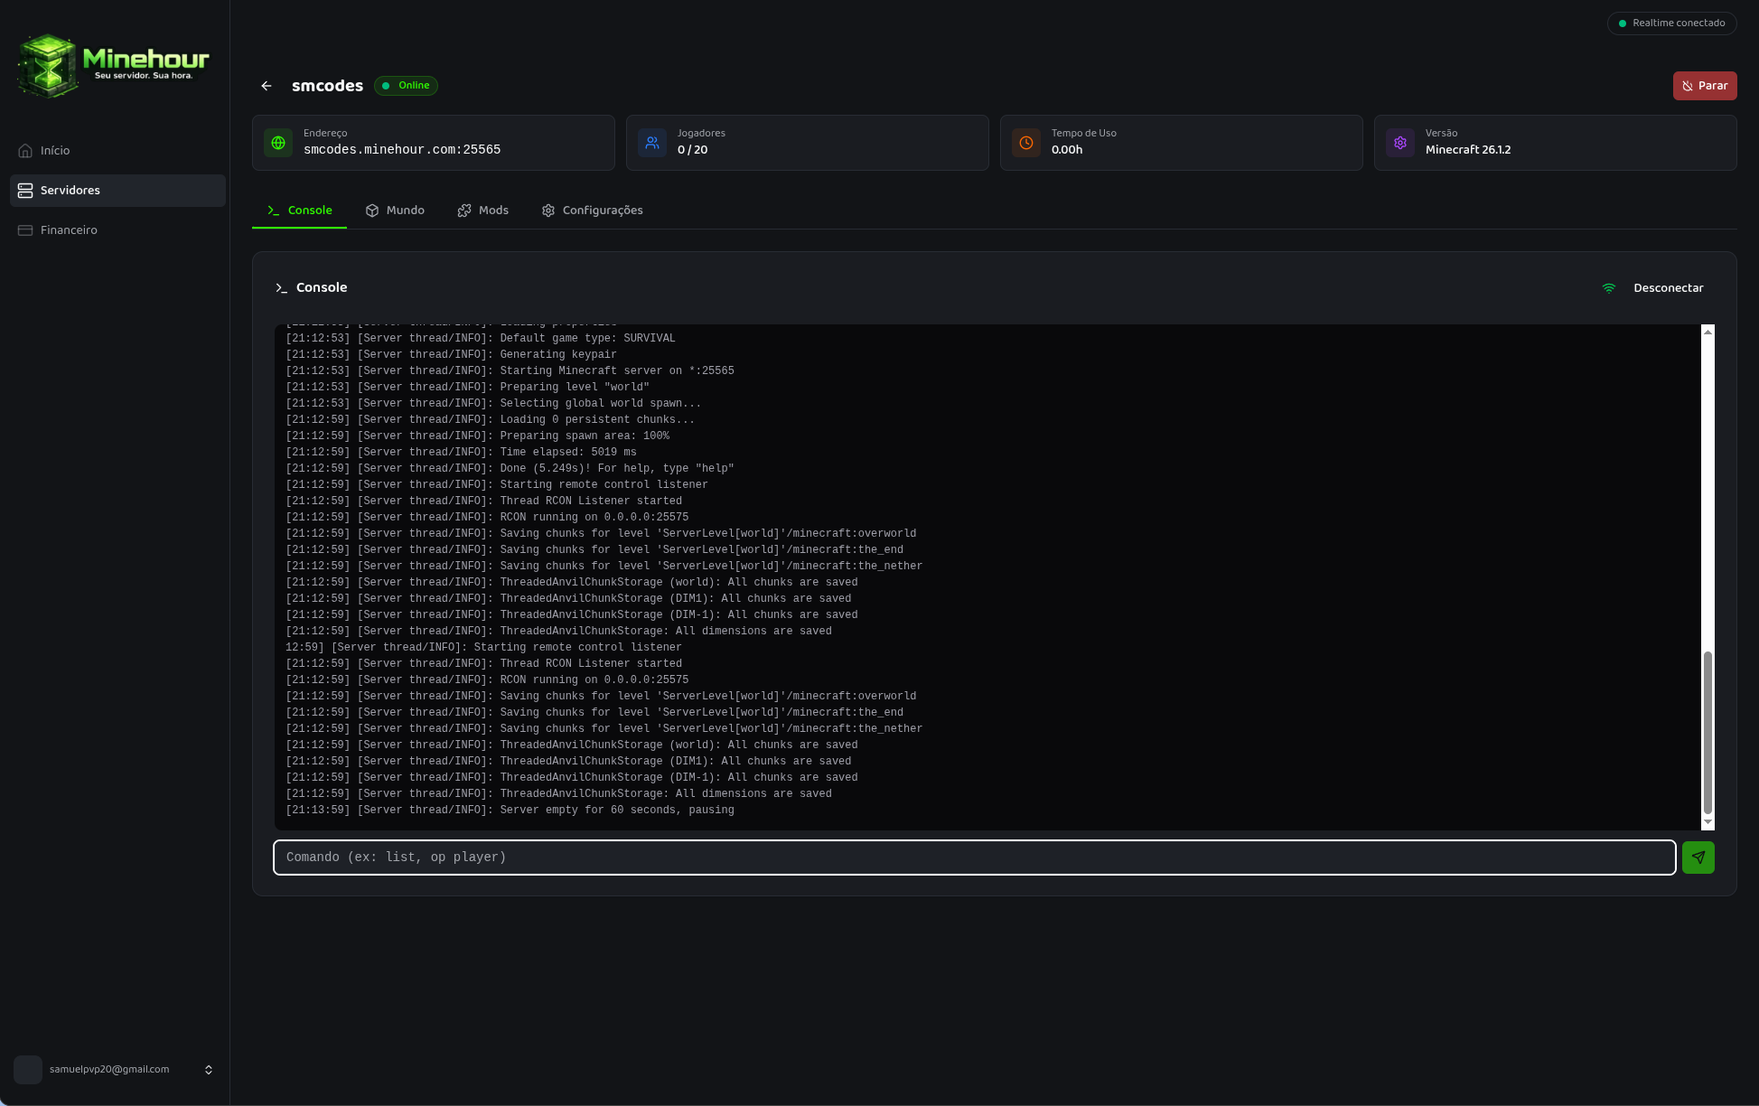Click the user avatar in sidebar

point(28,1070)
